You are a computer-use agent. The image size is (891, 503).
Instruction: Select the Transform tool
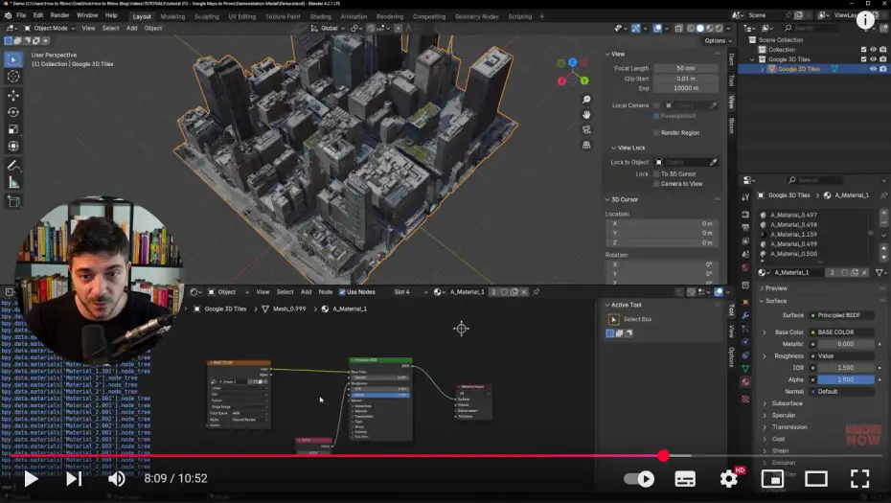click(13, 147)
